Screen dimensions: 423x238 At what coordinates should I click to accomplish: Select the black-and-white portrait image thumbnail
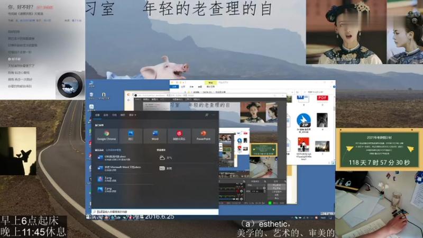pyautogui.click(x=322, y=120)
